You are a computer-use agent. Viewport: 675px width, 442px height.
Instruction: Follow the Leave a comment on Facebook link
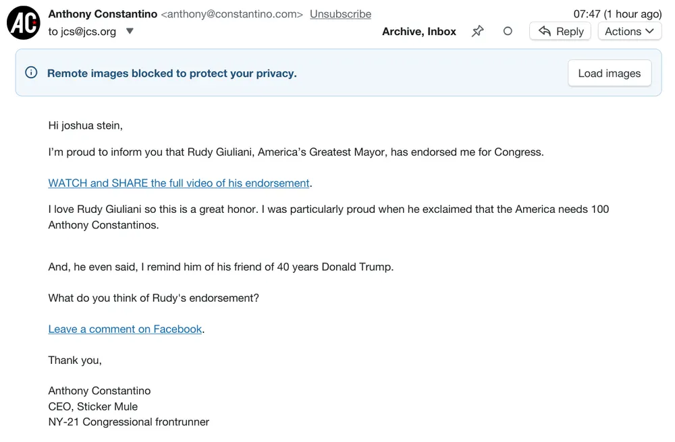point(125,329)
